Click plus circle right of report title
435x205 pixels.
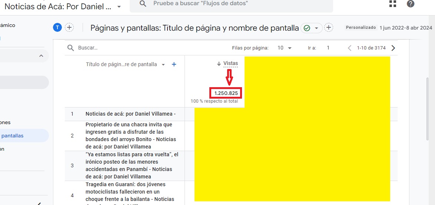click(329, 28)
